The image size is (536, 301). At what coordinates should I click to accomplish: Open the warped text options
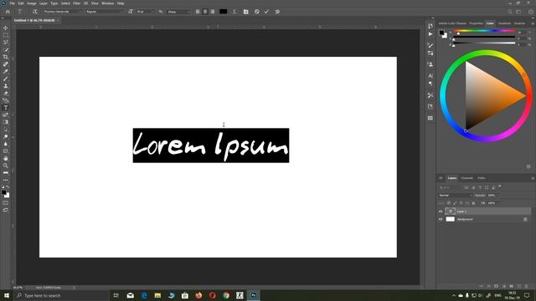[234, 12]
